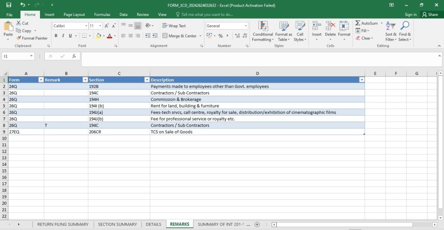Image resolution: width=444 pixels, height=230 pixels.
Task: Click the Save icon in title bar
Action: click(8, 5)
